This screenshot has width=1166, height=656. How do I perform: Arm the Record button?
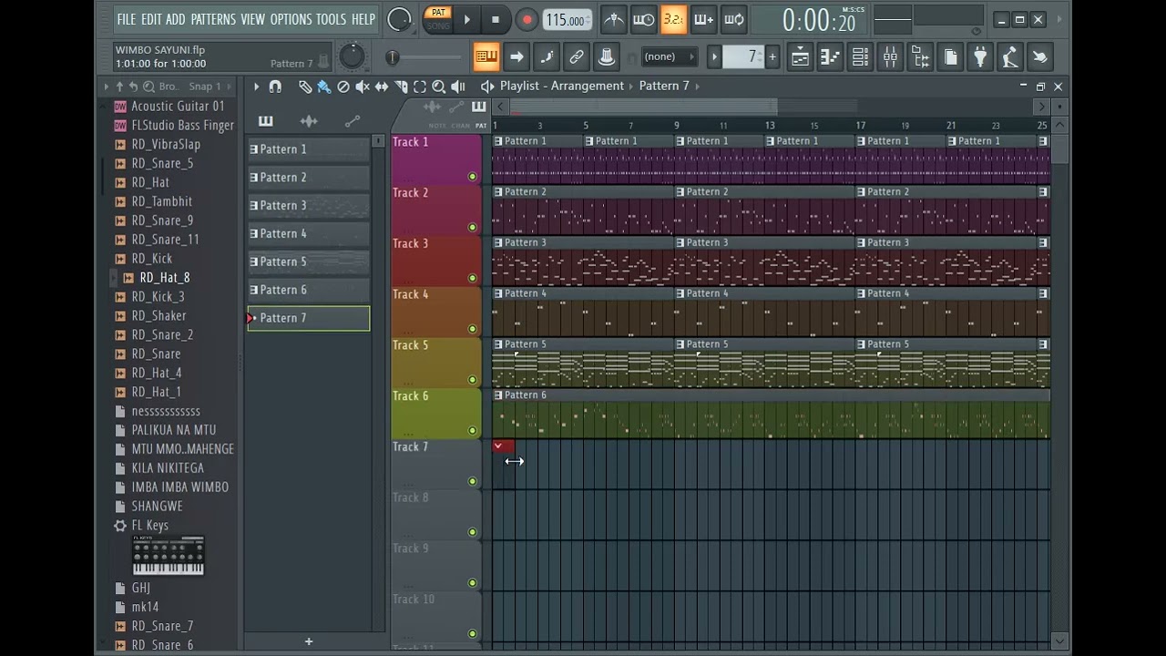click(x=527, y=19)
